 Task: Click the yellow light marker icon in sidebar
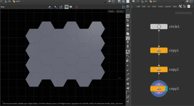[128, 42]
